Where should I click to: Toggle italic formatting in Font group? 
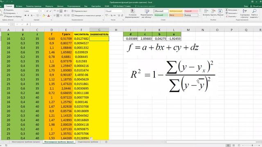pyautogui.click(x=28, y=16)
